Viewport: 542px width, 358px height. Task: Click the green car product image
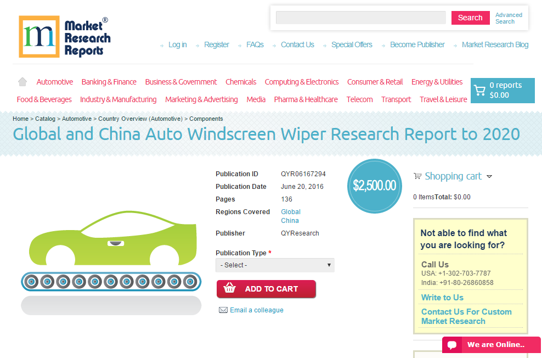pyautogui.click(x=111, y=262)
